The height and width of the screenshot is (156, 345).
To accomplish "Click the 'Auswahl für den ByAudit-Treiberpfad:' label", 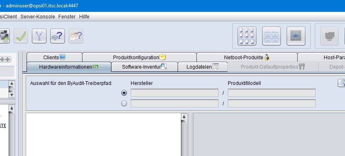I will 71,83.
